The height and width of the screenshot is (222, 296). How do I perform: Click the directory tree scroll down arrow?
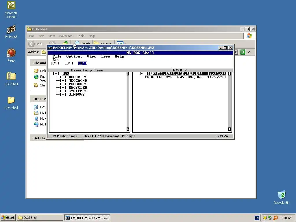click(128, 129)
